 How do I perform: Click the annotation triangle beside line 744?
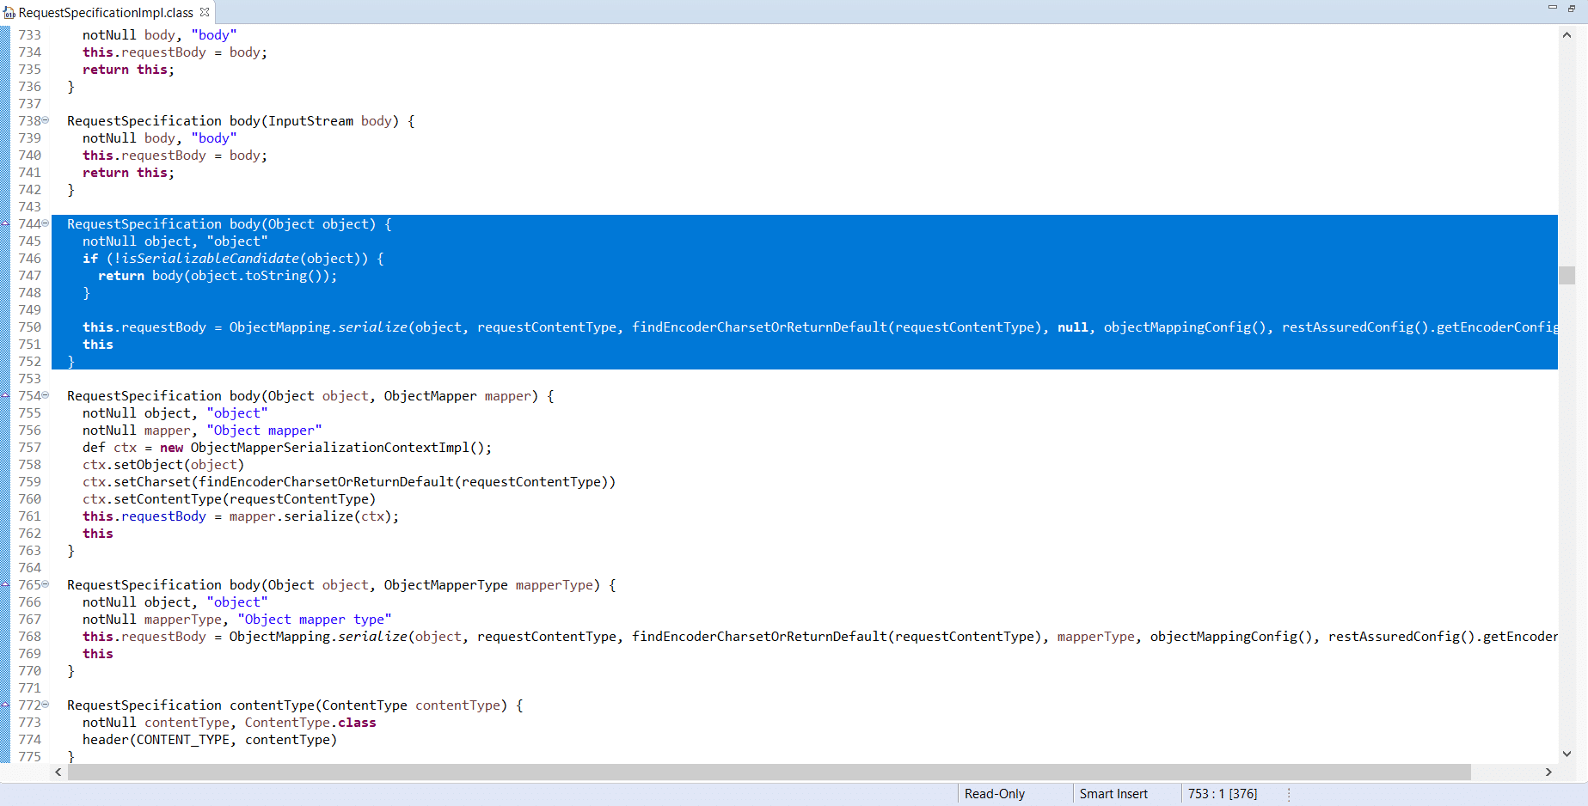point(7,223)
